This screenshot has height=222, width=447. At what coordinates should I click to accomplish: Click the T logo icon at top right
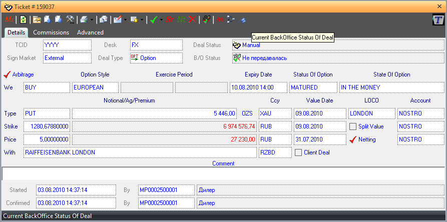click(x=438, y=19)
